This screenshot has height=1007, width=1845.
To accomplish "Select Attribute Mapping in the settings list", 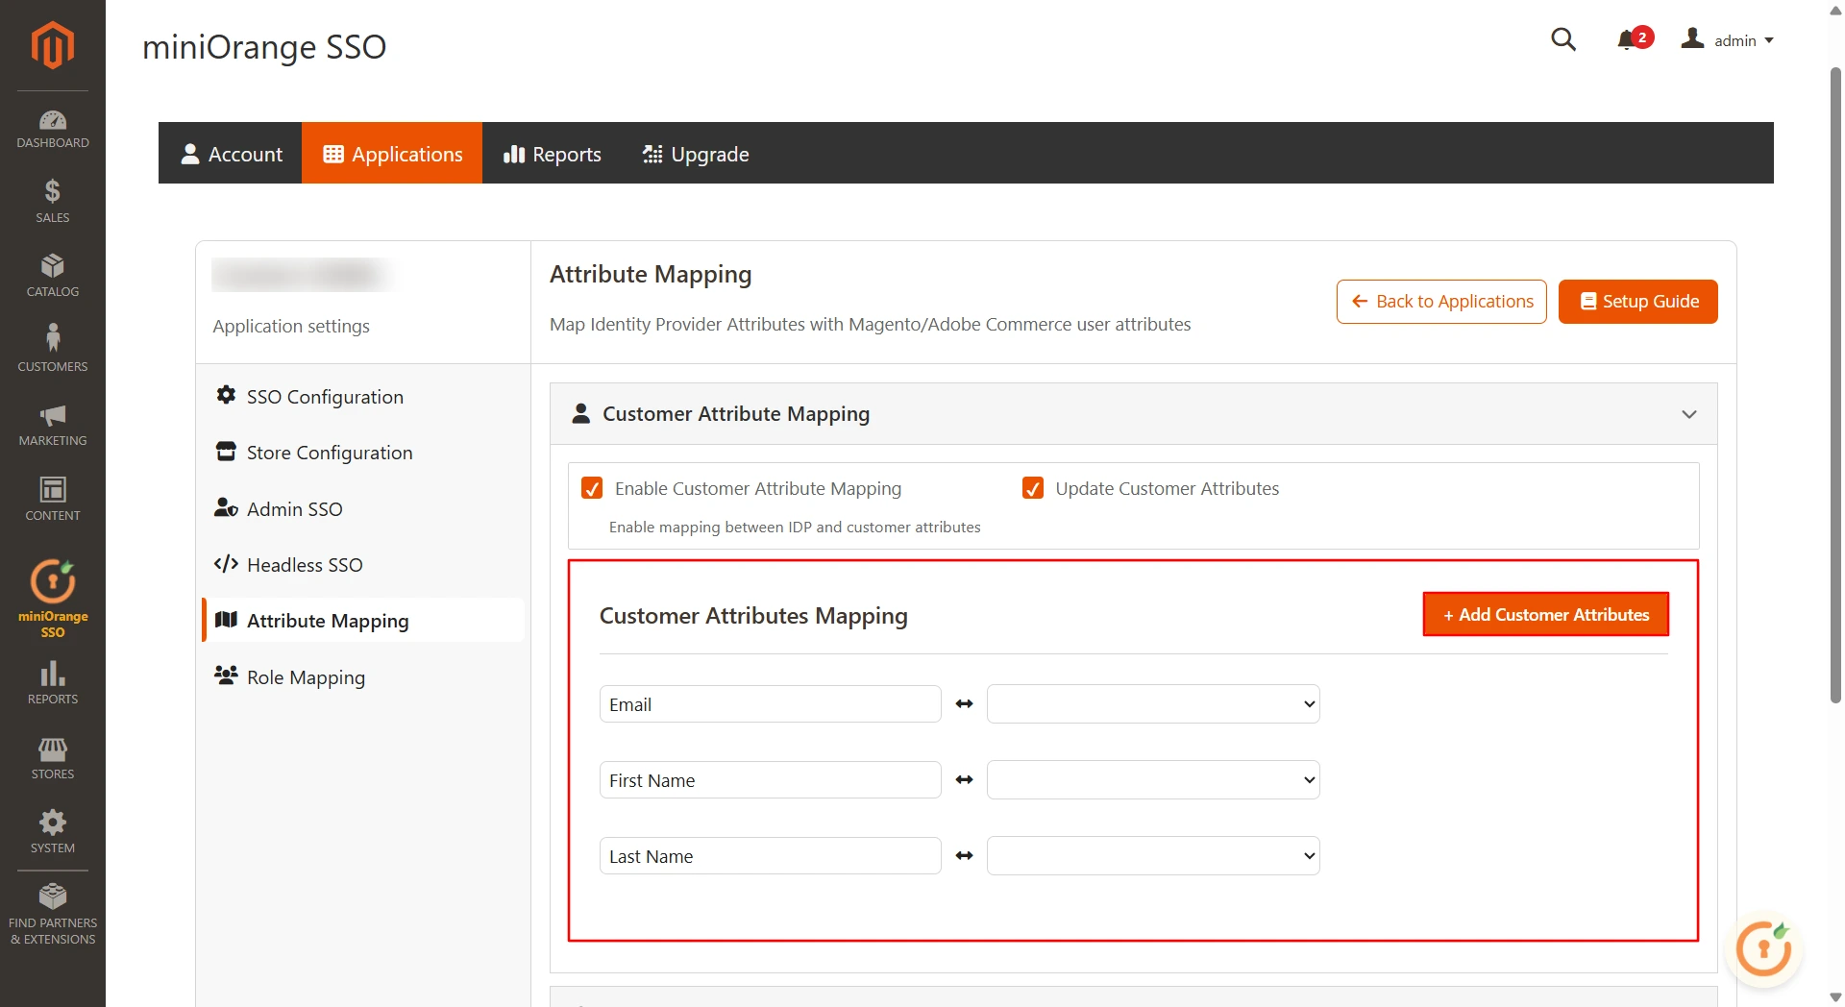I will pyautogui.click(x=363, y=621).
